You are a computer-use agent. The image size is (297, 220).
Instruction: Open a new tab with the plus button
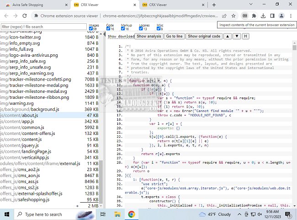(x=214, y=5)
